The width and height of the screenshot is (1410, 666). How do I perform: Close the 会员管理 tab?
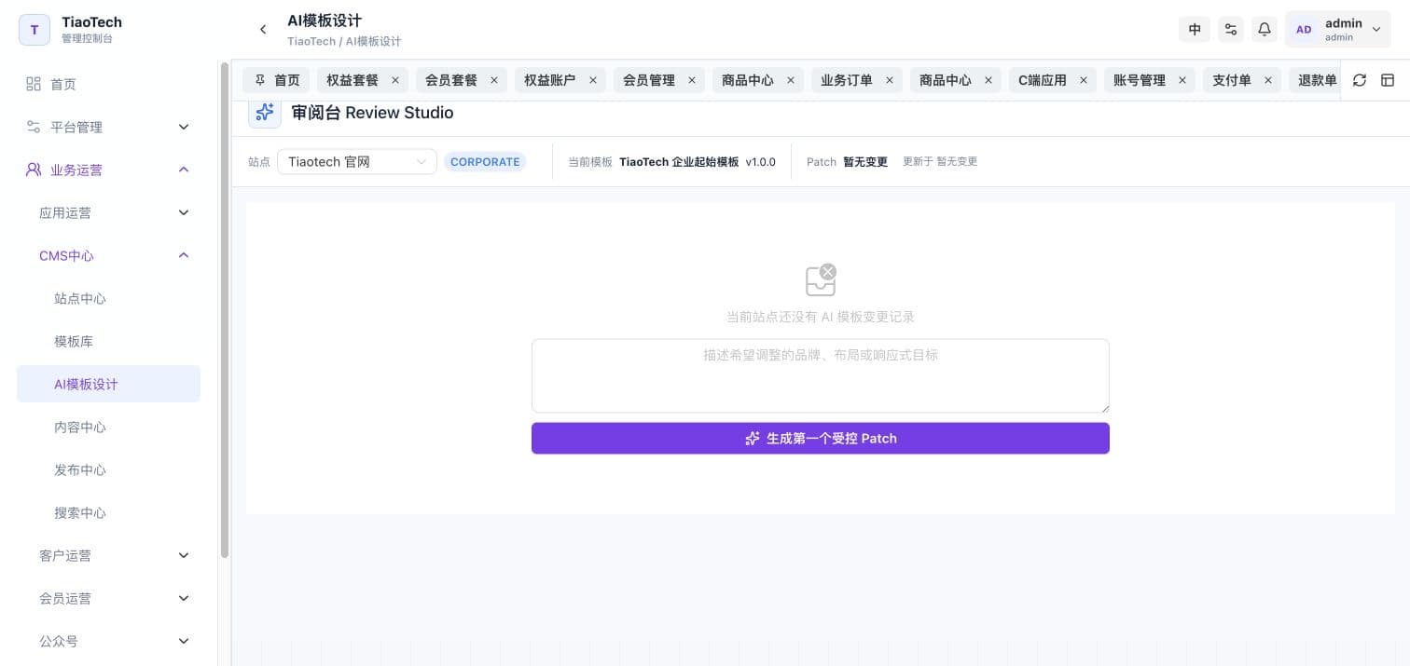pyautogui.click(x=692, y=80)
